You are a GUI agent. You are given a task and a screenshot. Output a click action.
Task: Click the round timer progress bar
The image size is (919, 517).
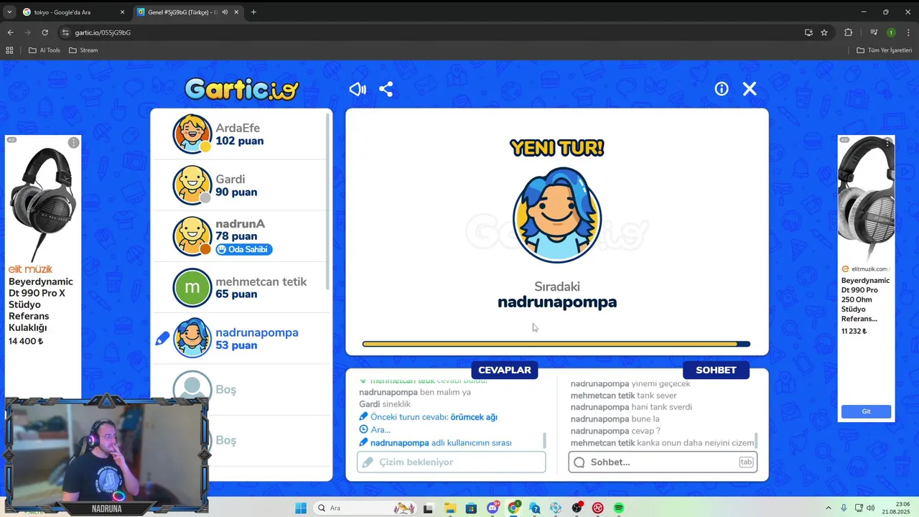point(556,344)
